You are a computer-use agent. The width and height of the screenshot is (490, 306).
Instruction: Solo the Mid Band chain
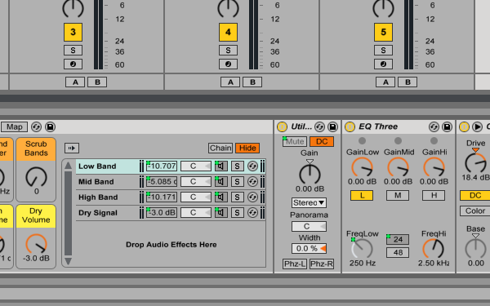coord(237,182)
